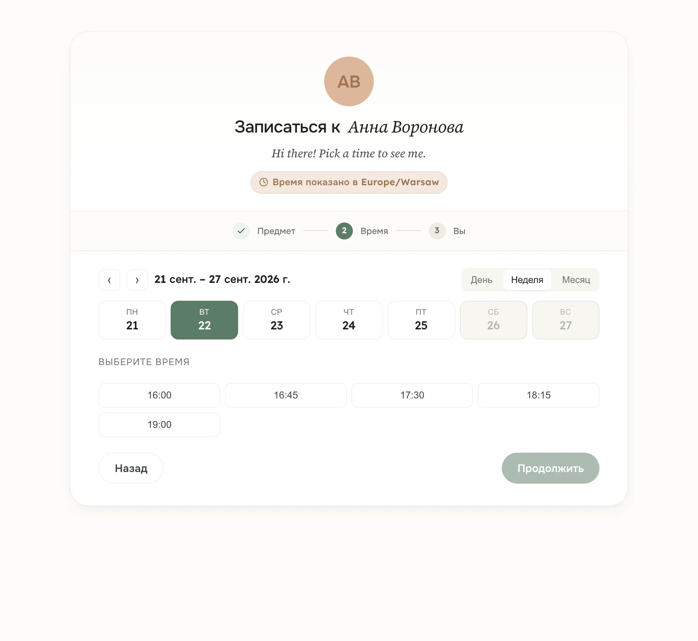Viewport: 698px width, 641px height.
Task: Switch to the Месяц view
Action: (576, 280)
